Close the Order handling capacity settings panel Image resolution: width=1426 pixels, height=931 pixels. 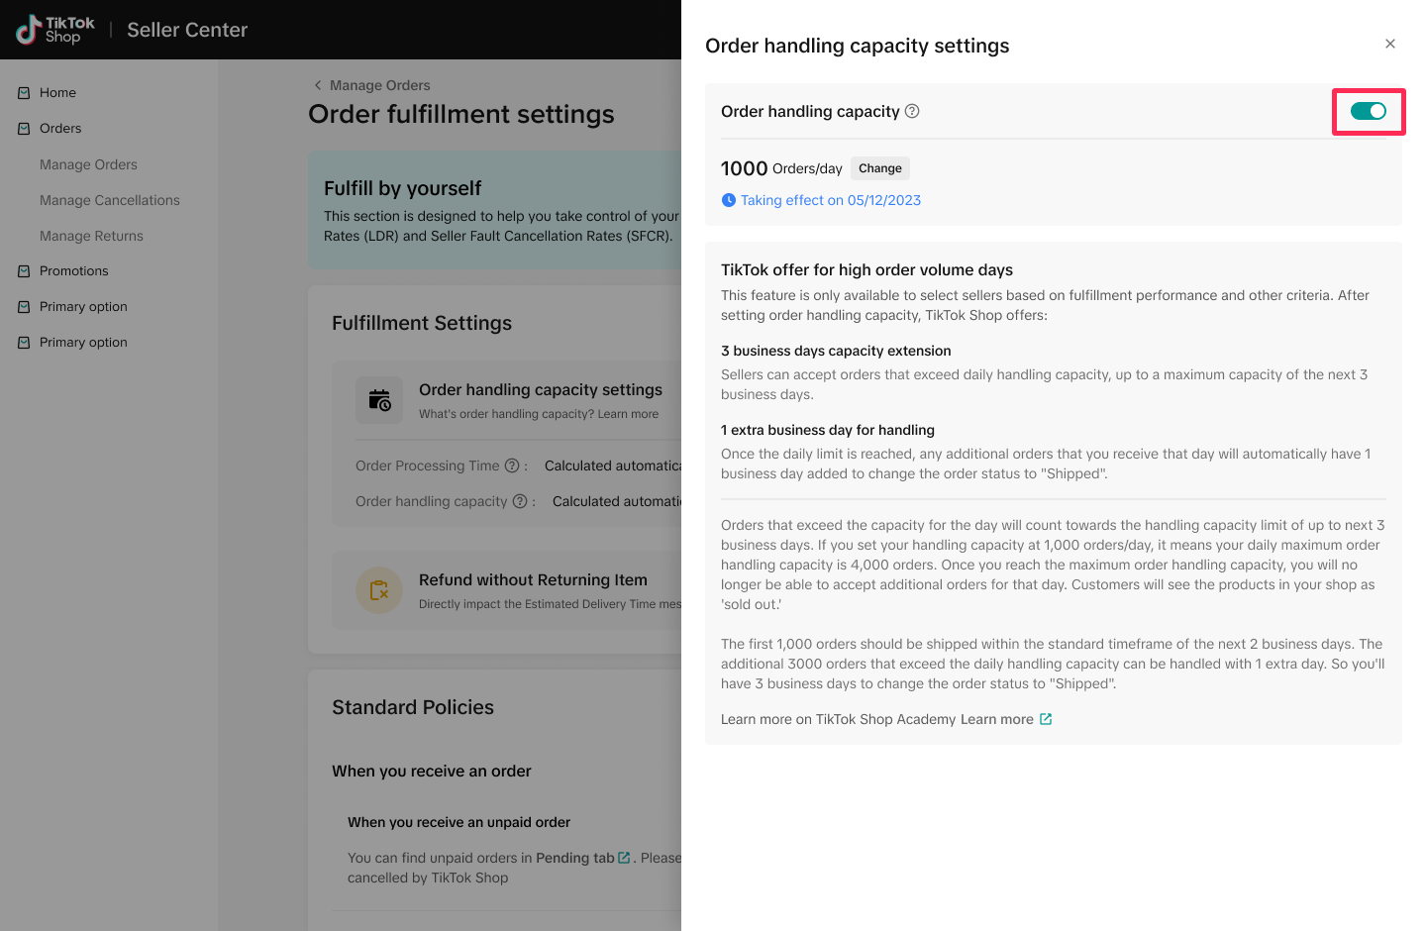[1390, 44]
